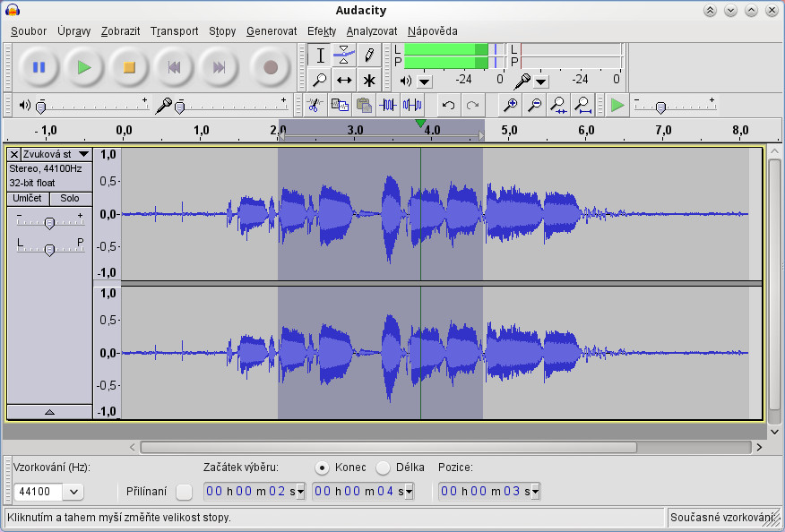Viewport: 785px width, 532px height.
Task: Open the Generovat menu
Action: click(x=272, y=31)
